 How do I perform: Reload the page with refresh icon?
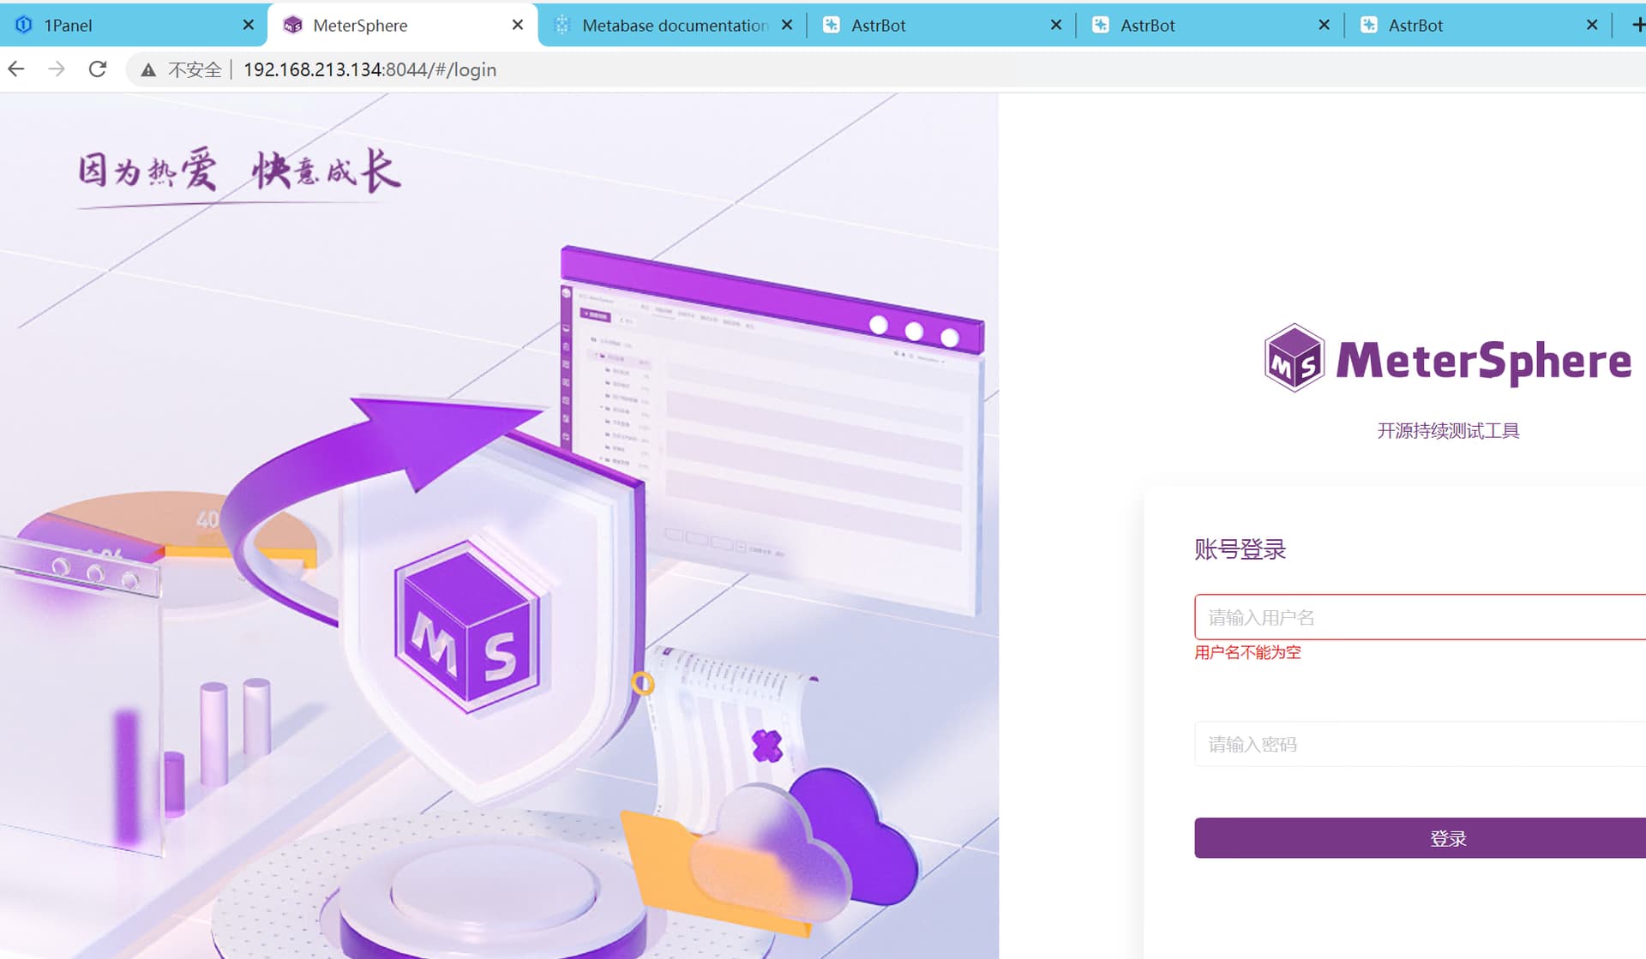pyautogui.click(x=98, y=69)
